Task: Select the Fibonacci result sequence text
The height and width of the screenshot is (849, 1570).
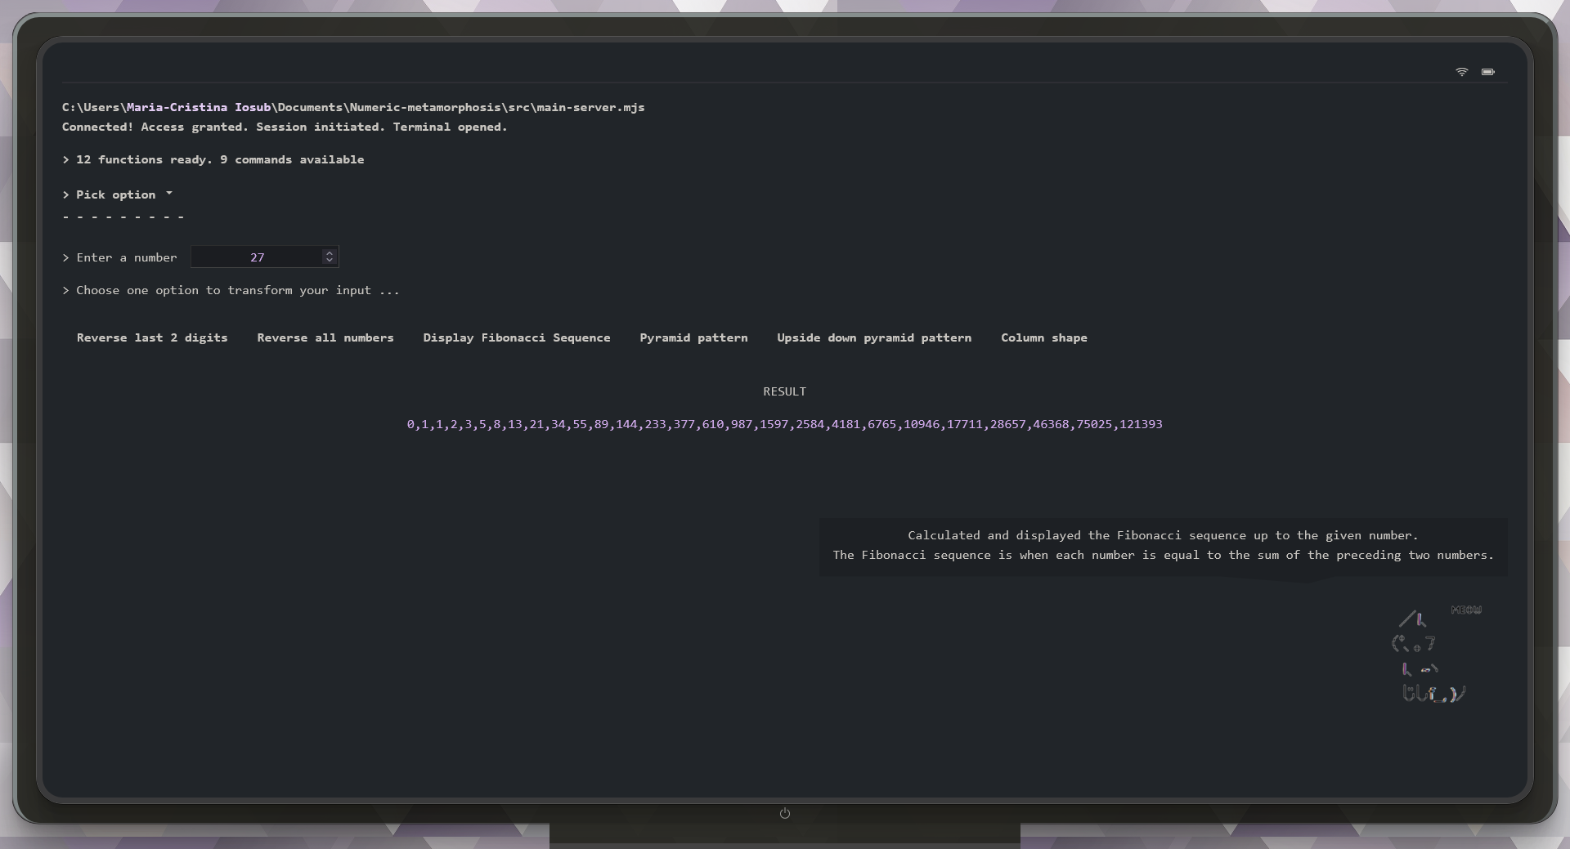Action: 783,424
